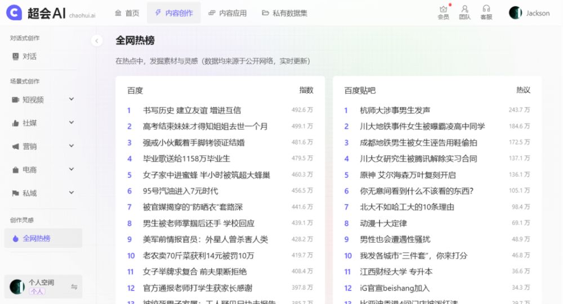Open 被官媒揭穿的"防晒衣"套路深 topic
This screenshot has height=304, width=563.
193,207
